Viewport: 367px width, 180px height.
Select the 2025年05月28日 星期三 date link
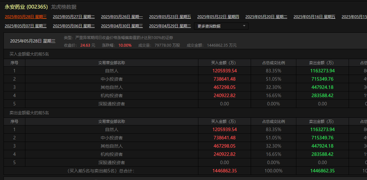[x=26, y=17]
